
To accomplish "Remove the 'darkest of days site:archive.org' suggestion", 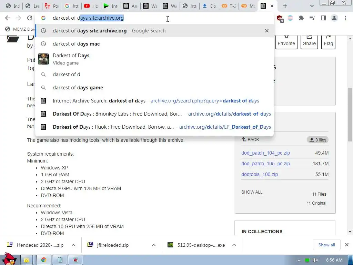I will coord(267,31).
